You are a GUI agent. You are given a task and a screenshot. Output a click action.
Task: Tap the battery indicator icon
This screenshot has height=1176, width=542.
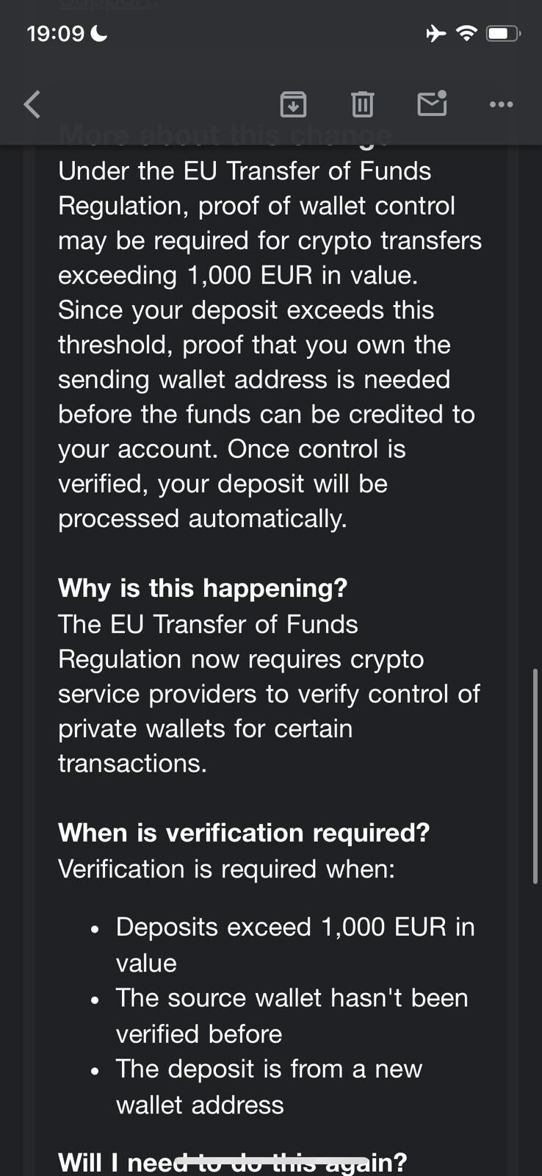pyautogui.click(x=503, y=33)
